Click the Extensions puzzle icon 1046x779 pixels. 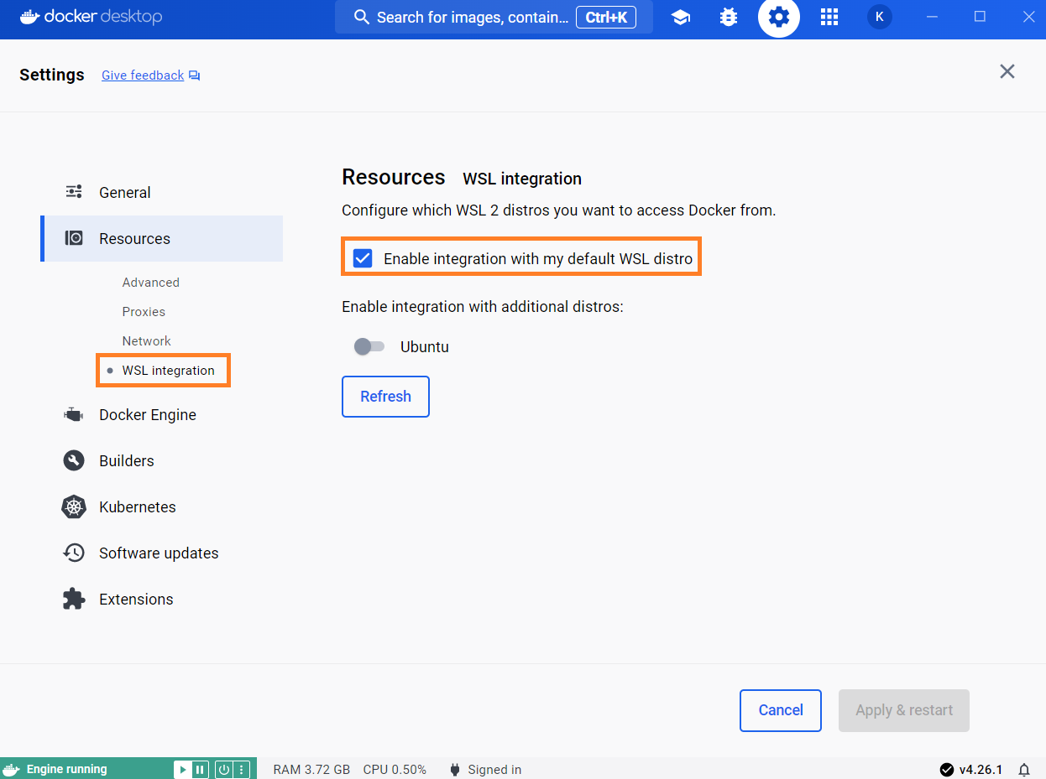click(74, 599)
